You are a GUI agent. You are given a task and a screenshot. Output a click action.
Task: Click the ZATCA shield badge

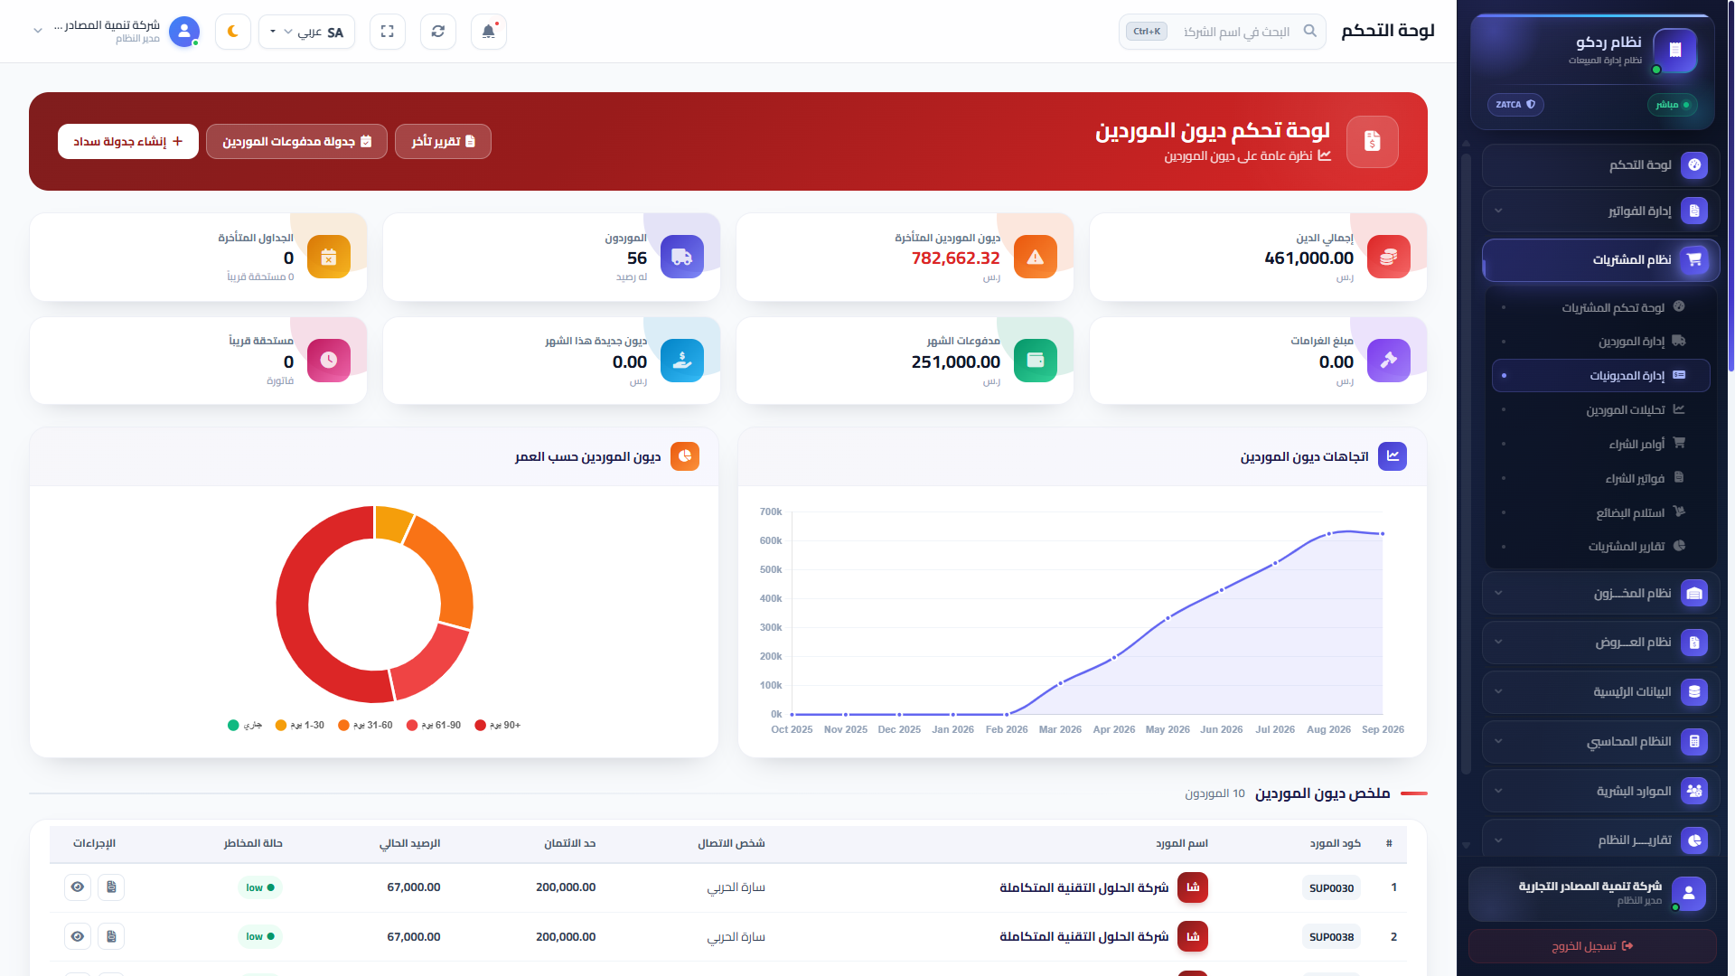click(1515, 105)
